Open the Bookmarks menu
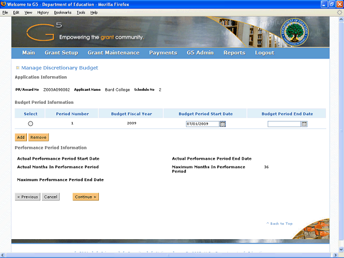 [x=63, y=12]
